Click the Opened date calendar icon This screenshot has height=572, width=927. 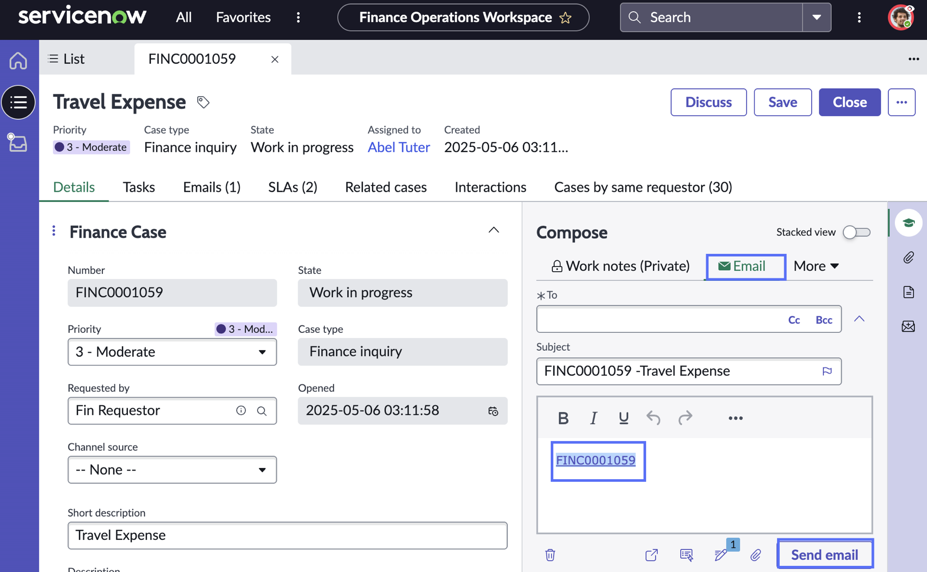pos(493,411)
